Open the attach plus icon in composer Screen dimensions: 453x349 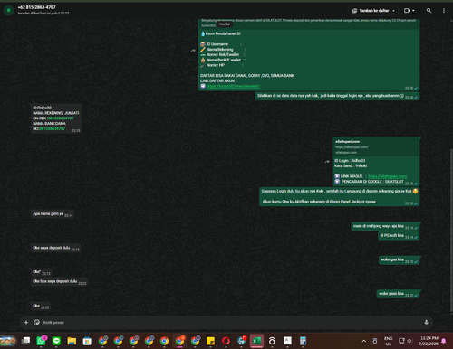point(26,323)
